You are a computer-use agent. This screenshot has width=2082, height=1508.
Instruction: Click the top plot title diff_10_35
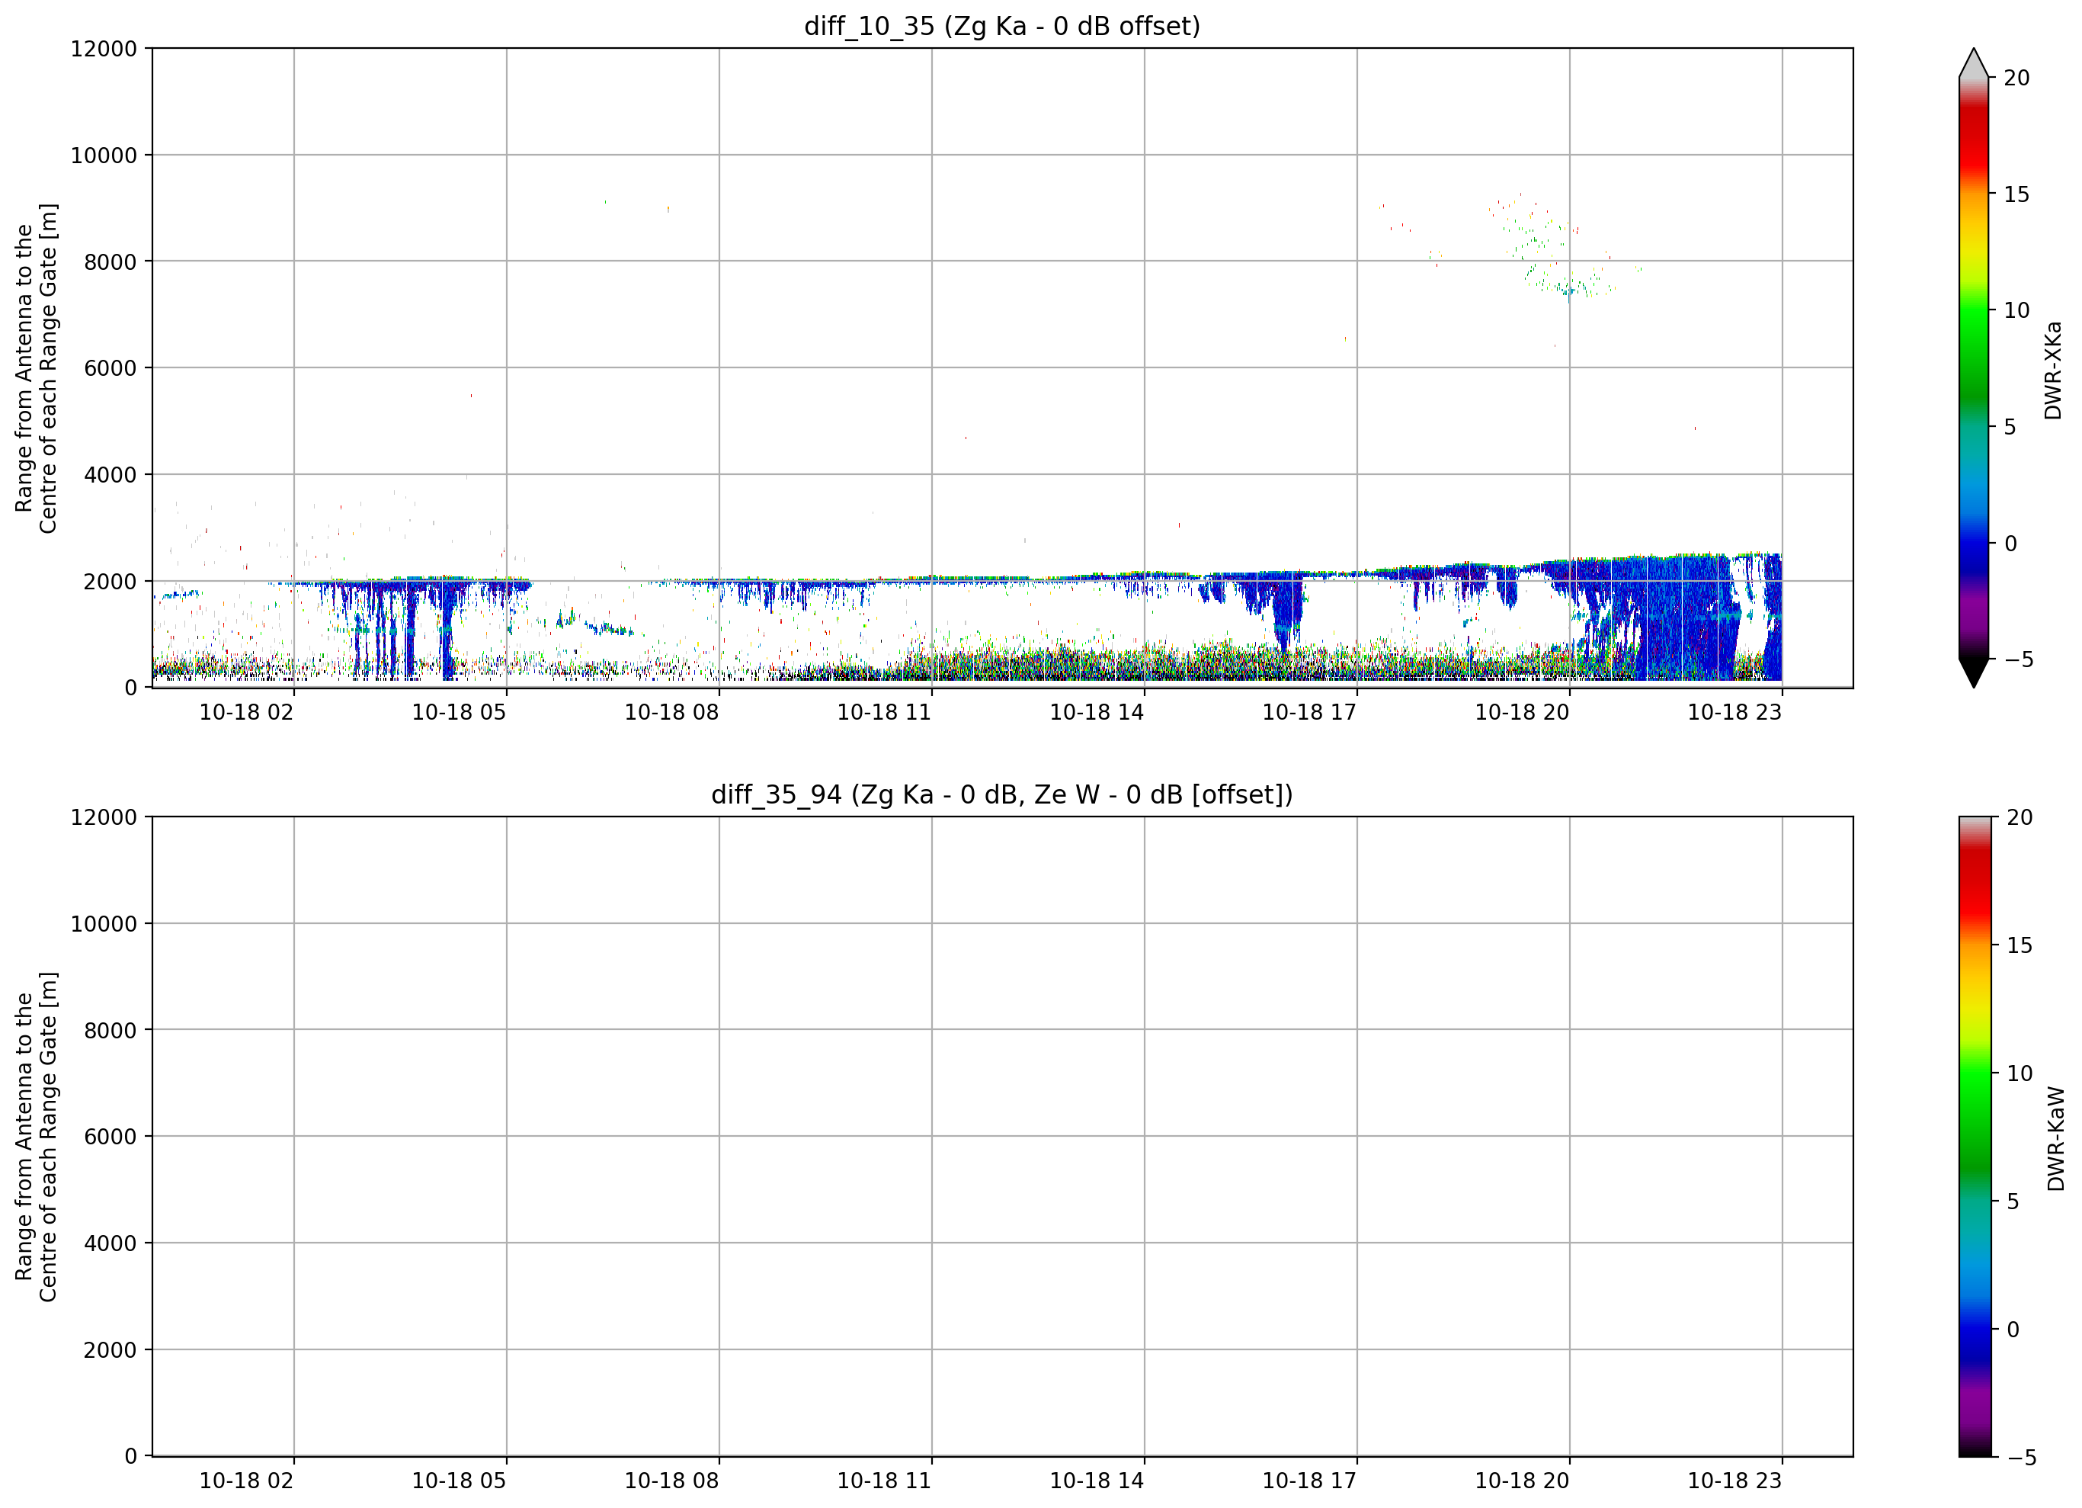pyautogui.click(x=1001, y=27)
